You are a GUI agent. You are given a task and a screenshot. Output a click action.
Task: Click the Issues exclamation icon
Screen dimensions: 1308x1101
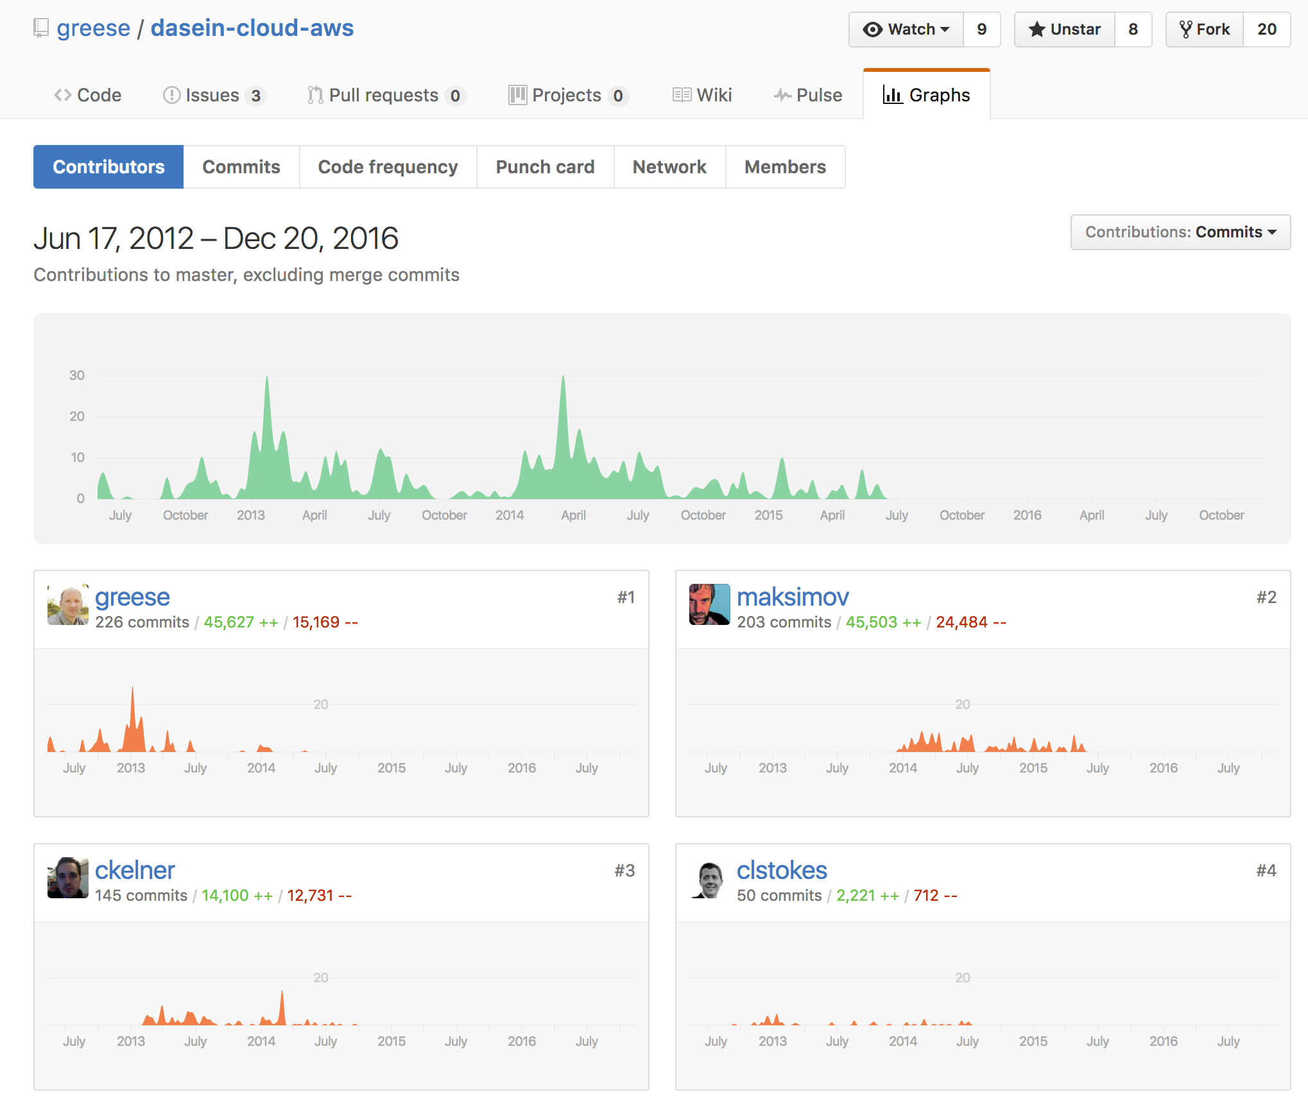pos(171,95)
